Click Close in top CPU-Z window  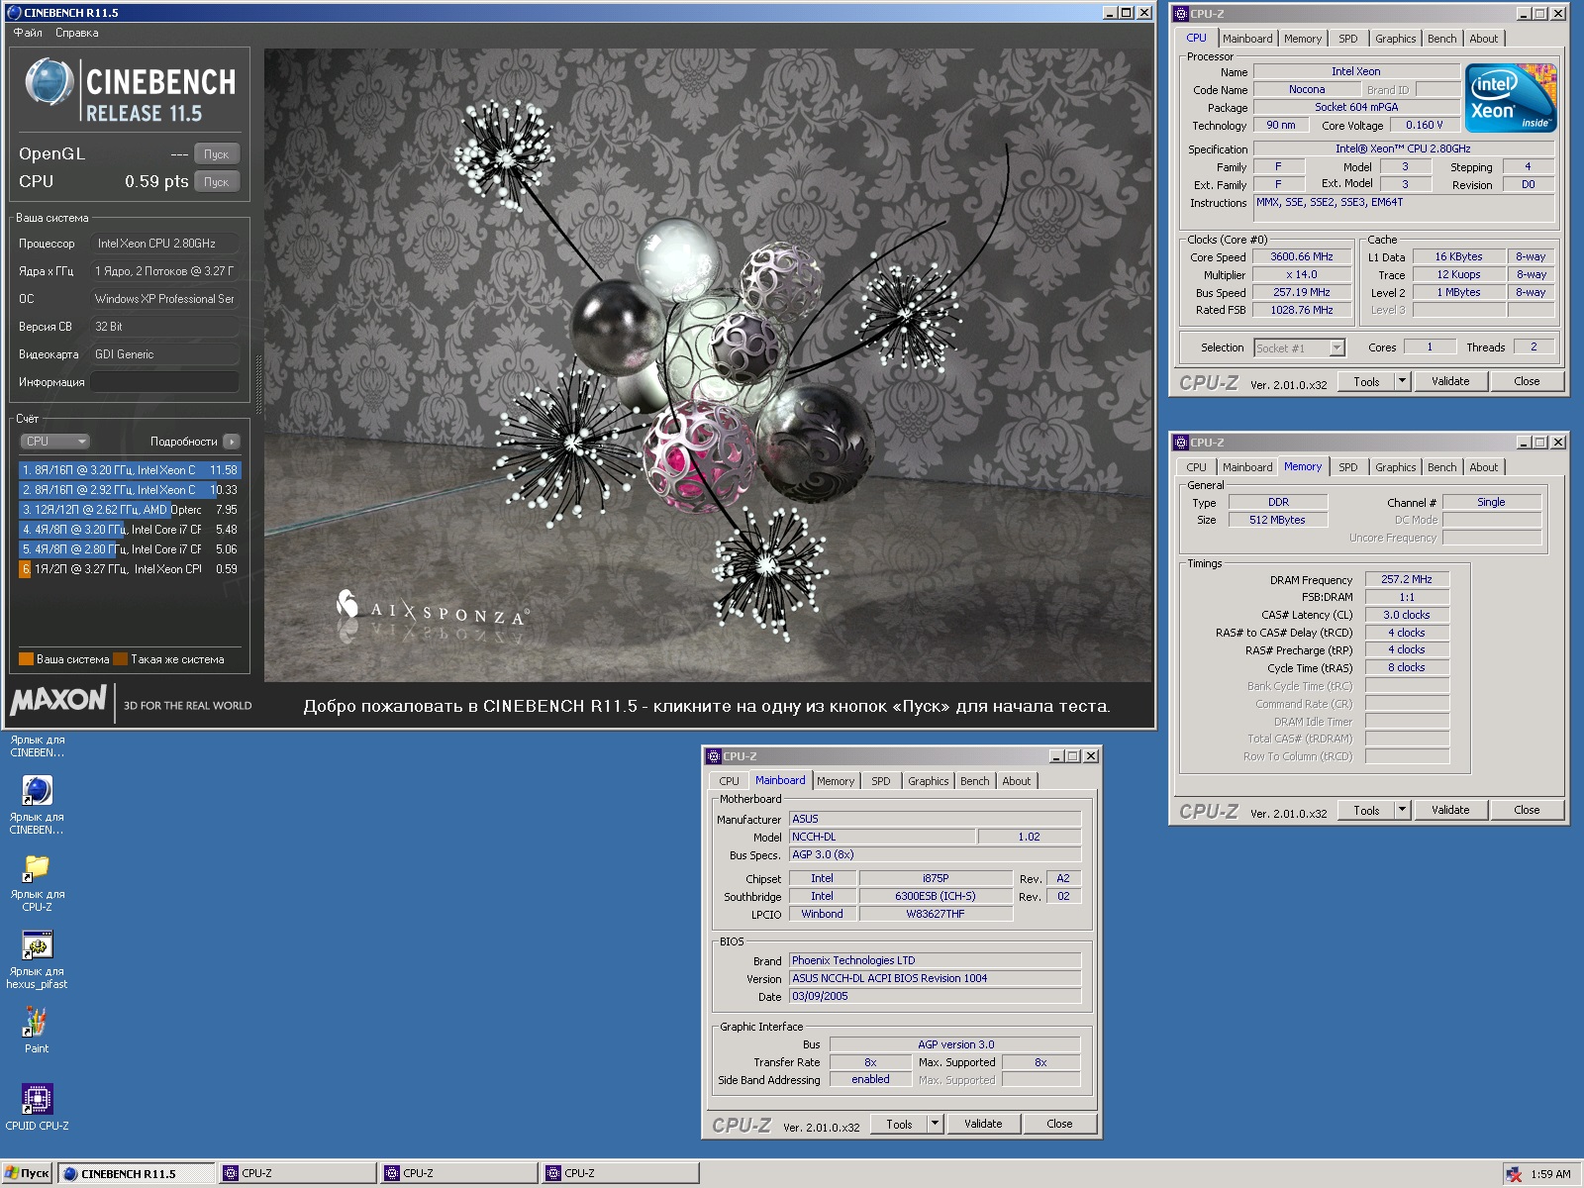[1527, 381]
